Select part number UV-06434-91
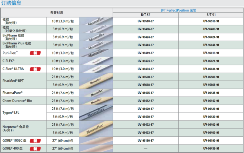Viewport: 244px width, 153px height. tap(211, 69)
